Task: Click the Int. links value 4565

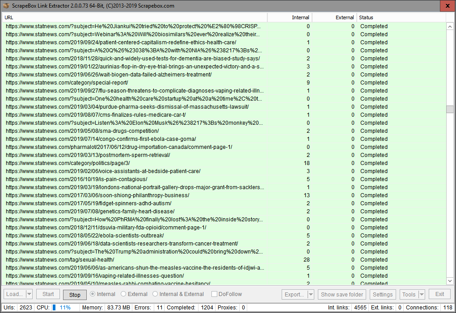Action: pyautogui.click(x=360, y=308)
